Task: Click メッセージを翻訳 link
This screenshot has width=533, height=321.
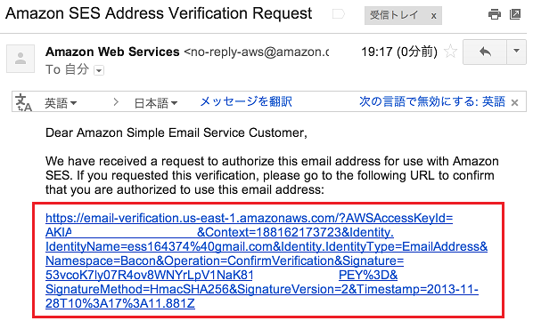Action: pos(246,101)
